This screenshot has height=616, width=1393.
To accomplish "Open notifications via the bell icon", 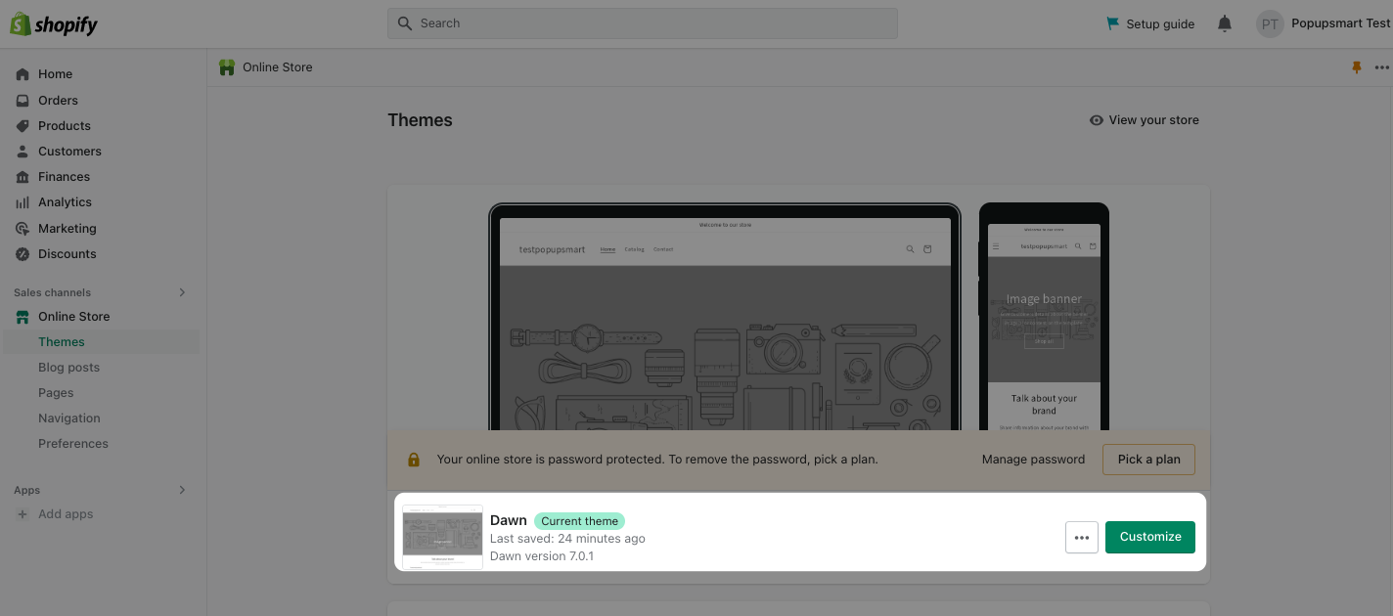I will pyautogui.click(x=1224, y=22).
